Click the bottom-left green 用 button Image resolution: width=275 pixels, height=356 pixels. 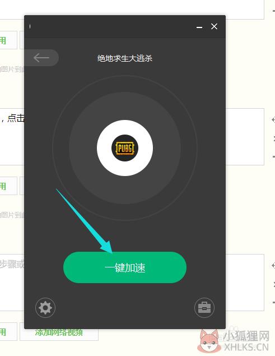point(8,332)
